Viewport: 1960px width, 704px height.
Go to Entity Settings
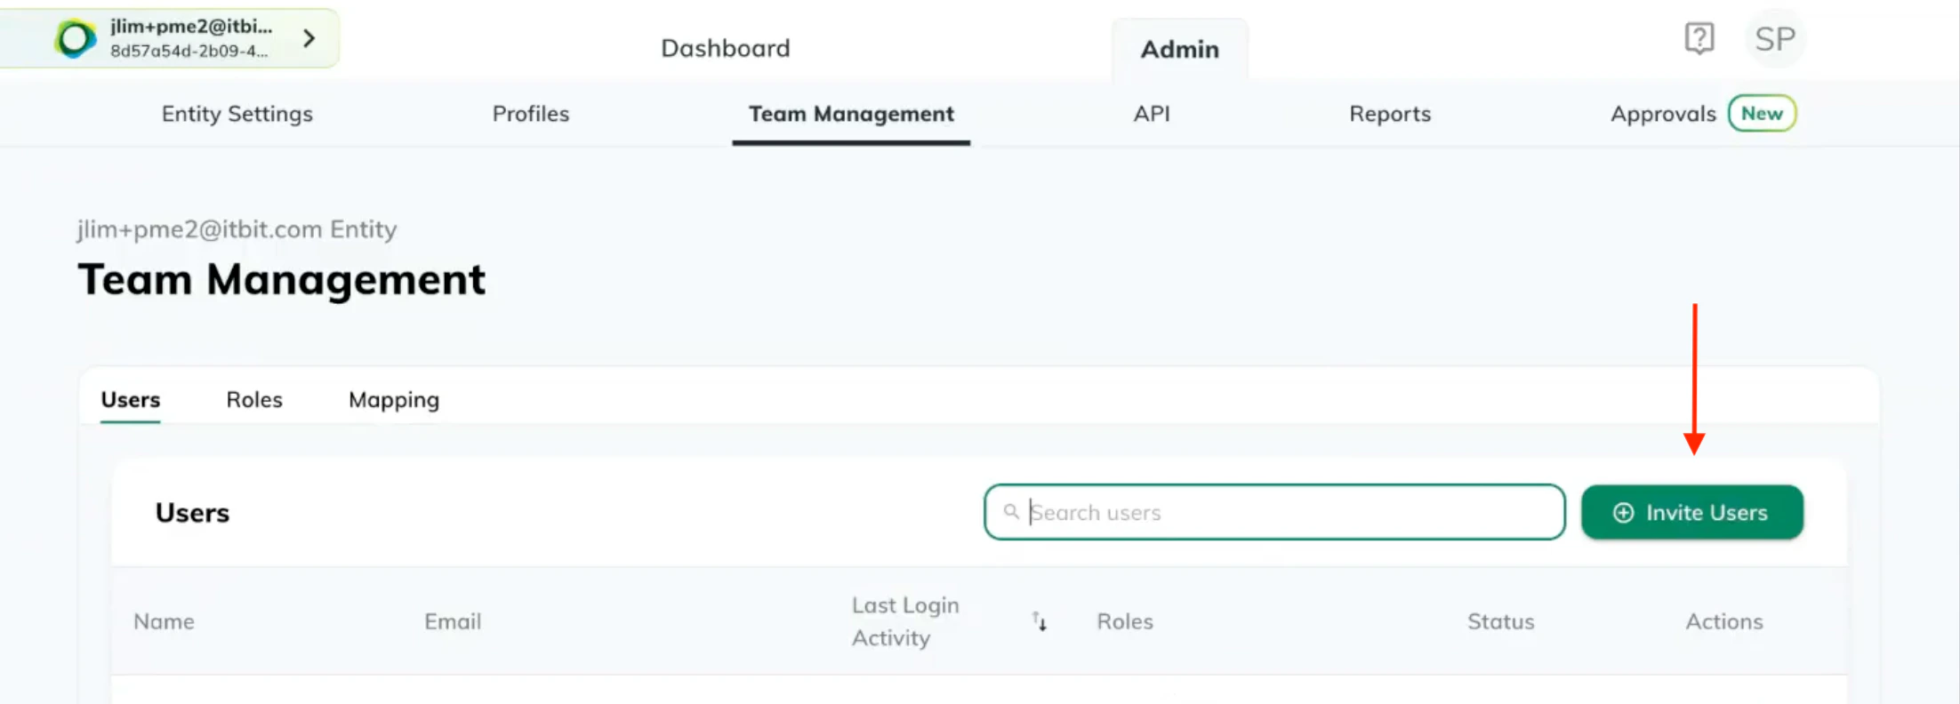[237, 114]
